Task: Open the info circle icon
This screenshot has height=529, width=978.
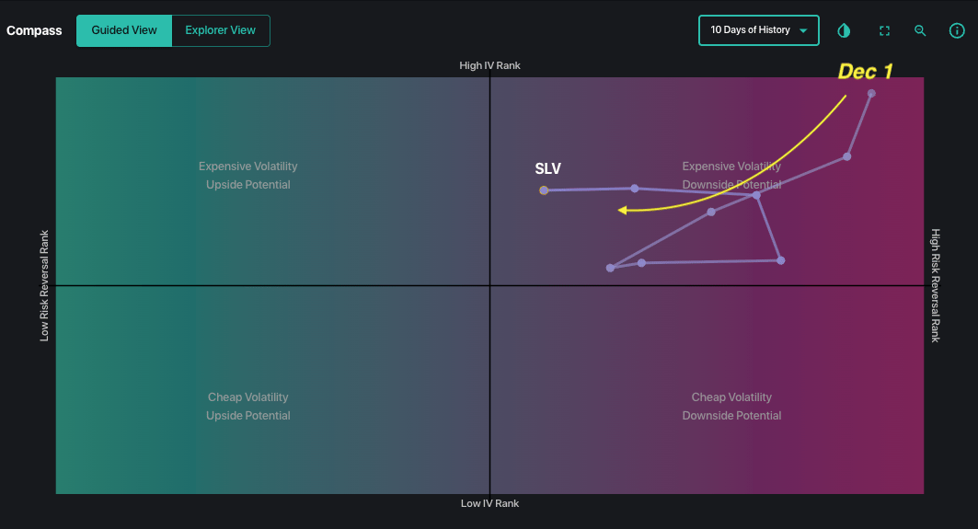Action: [957, 30]
